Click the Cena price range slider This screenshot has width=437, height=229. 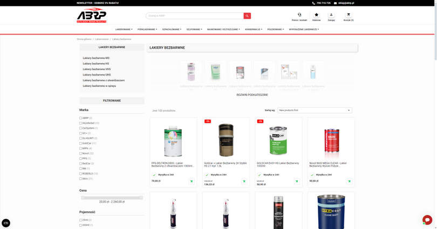[x=112, y=198]
